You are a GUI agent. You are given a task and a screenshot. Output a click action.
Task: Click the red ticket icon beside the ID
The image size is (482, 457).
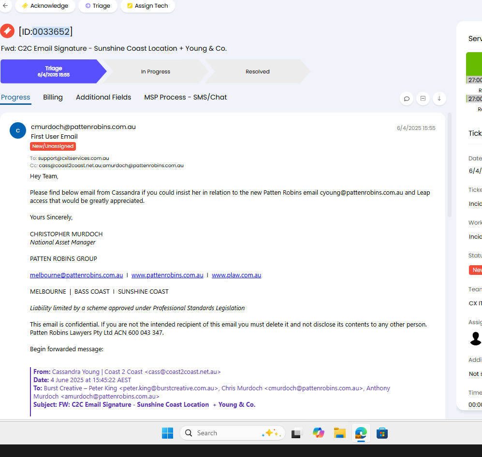(7, 31)
